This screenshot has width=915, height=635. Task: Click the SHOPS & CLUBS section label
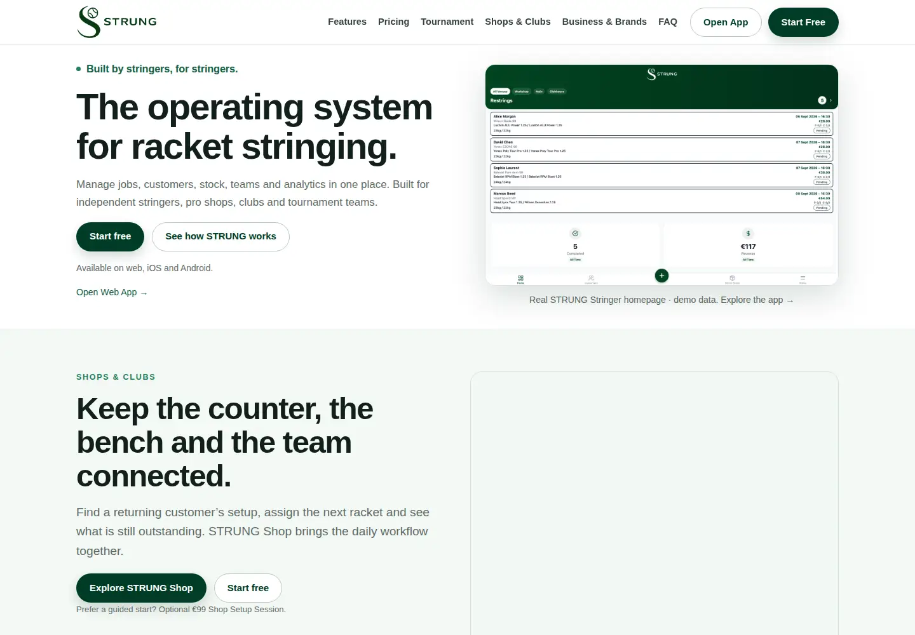pos(116,377)
